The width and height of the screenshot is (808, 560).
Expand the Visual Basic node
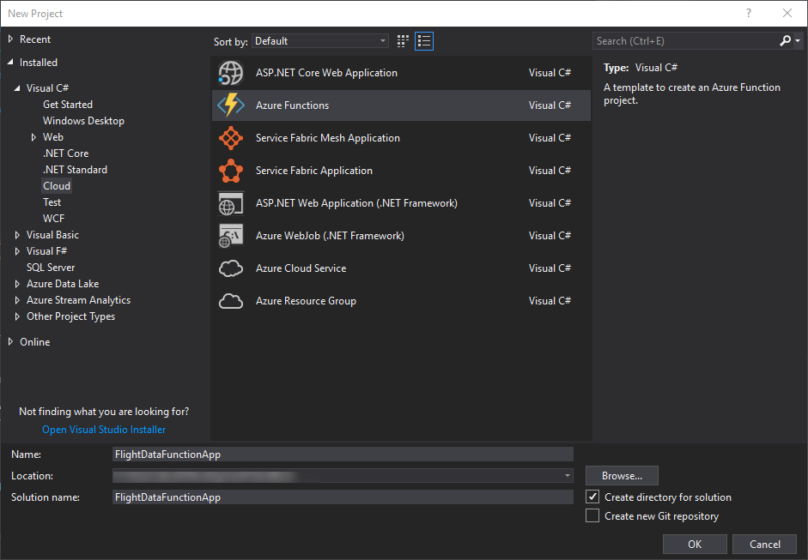[x=17, y=235]
